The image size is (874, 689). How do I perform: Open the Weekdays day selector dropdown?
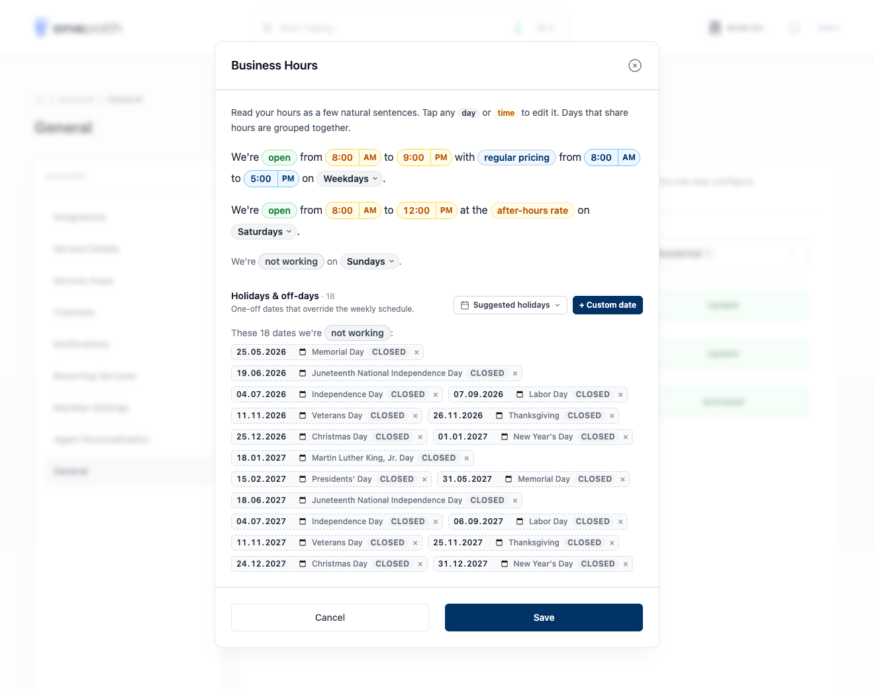(350, 179)
